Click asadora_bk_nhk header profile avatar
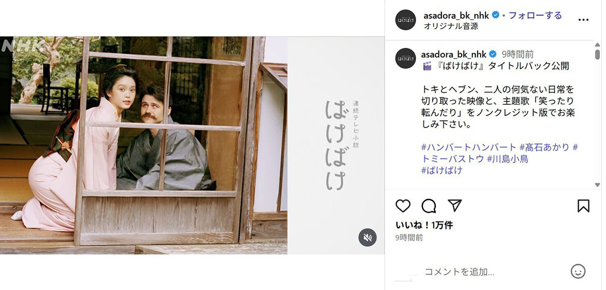 click(x=406, y=20)
